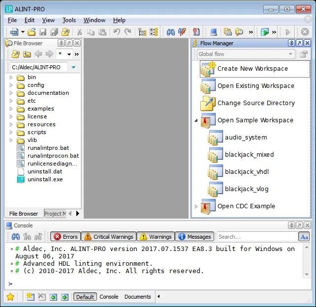Click the Save toolbar icon
The image size is (316, 307).
point(43,32)
